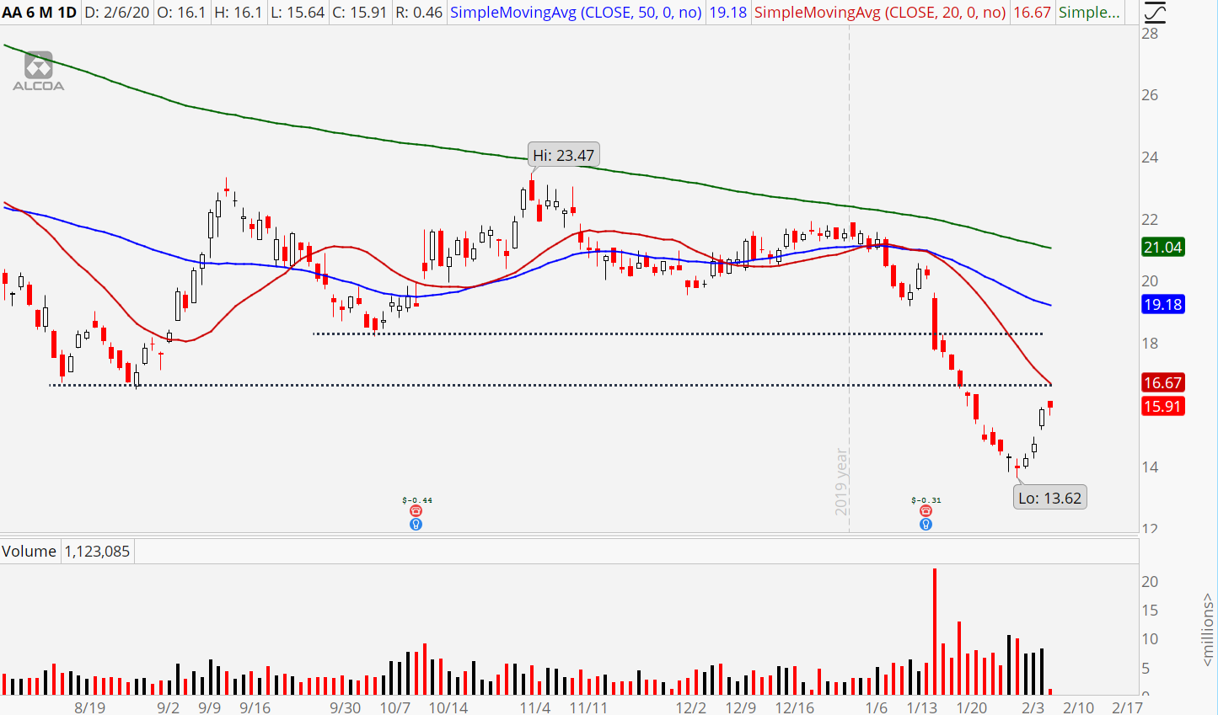Click the 8/19 date on the time axis

coord(90,707)
